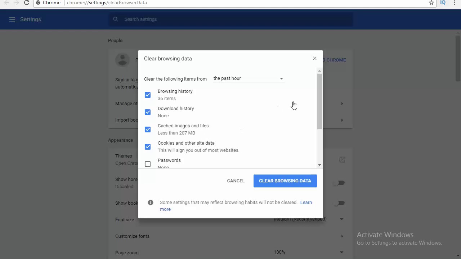Uncheck Cookies and other site data

148,147
